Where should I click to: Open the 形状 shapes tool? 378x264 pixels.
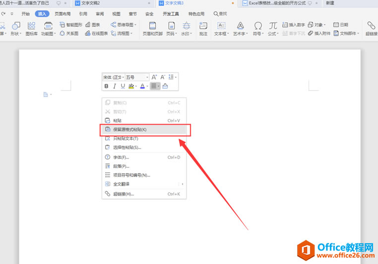click(16, 29)
